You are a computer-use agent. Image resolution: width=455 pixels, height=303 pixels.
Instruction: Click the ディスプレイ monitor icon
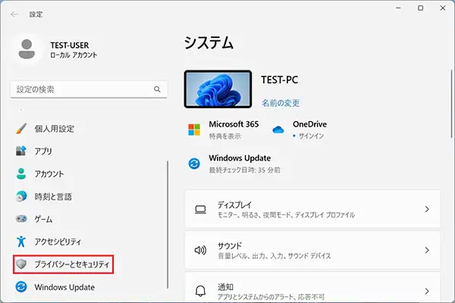(x=200, y=209)
